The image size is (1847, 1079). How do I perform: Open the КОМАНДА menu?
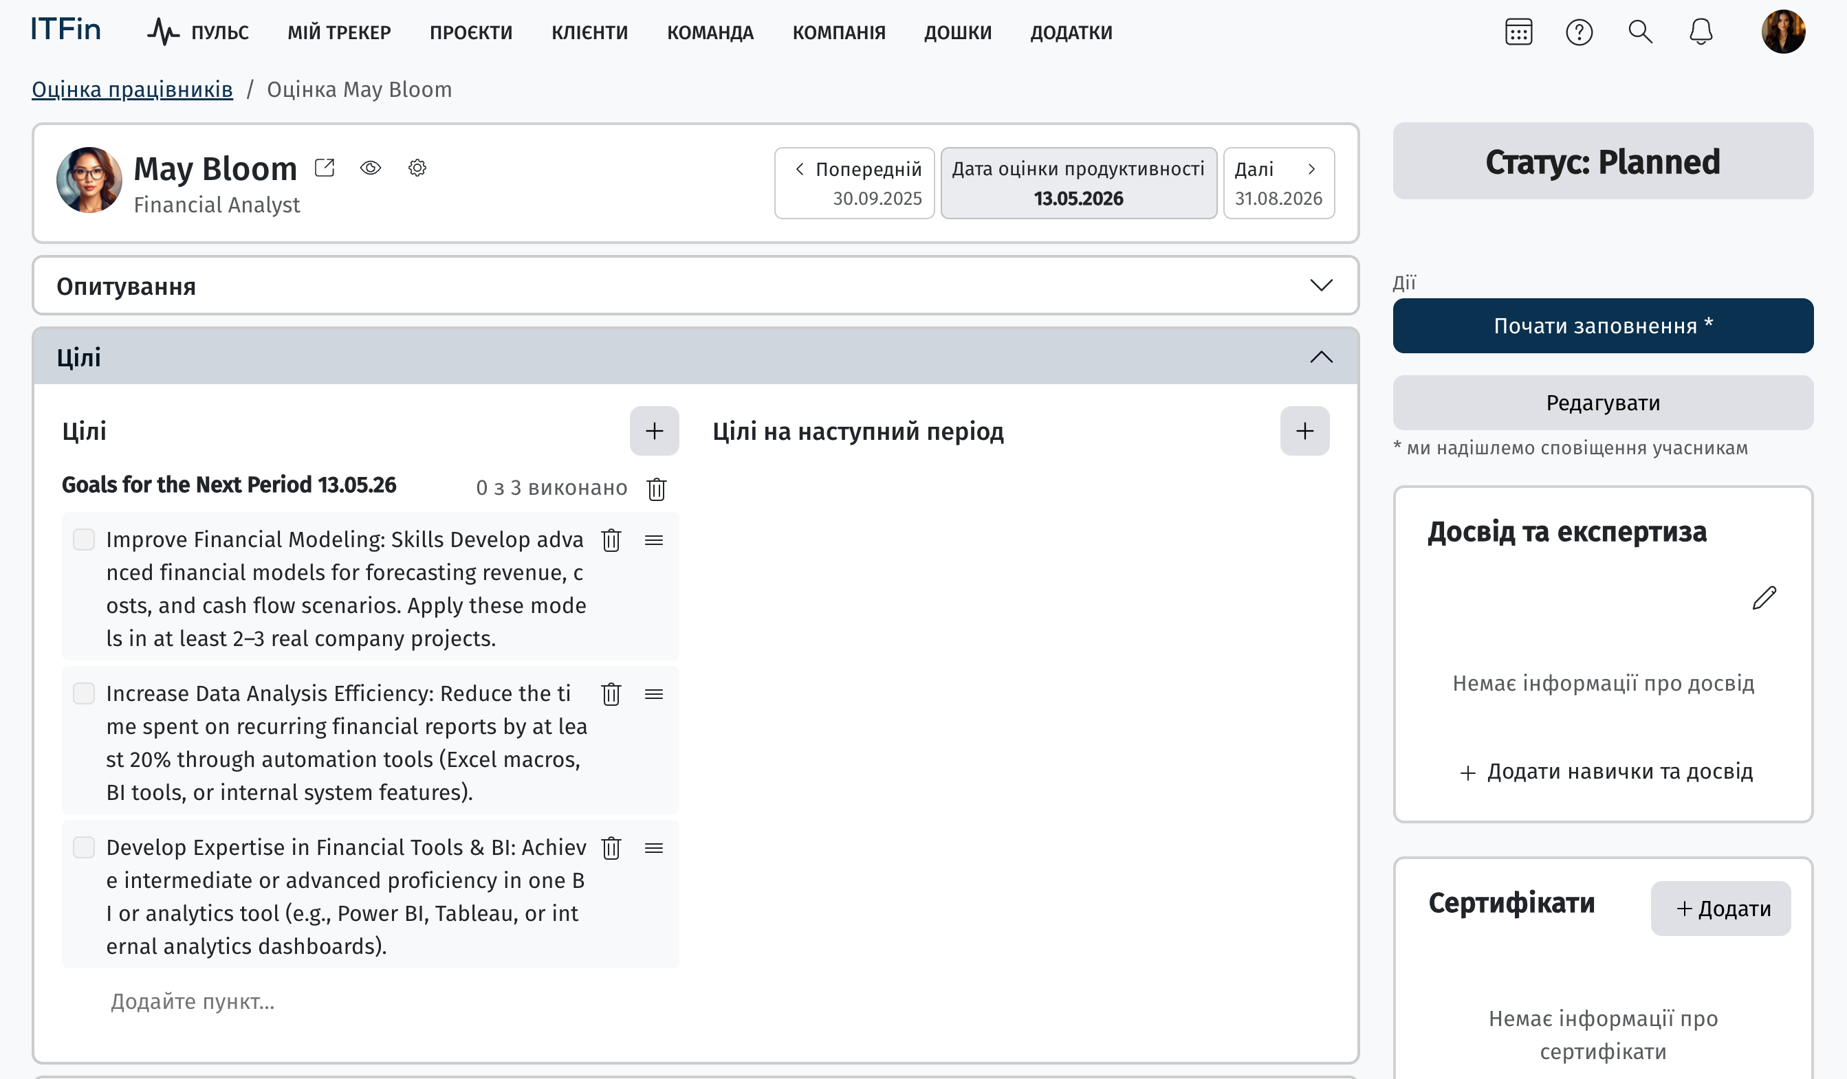point(710,33)
